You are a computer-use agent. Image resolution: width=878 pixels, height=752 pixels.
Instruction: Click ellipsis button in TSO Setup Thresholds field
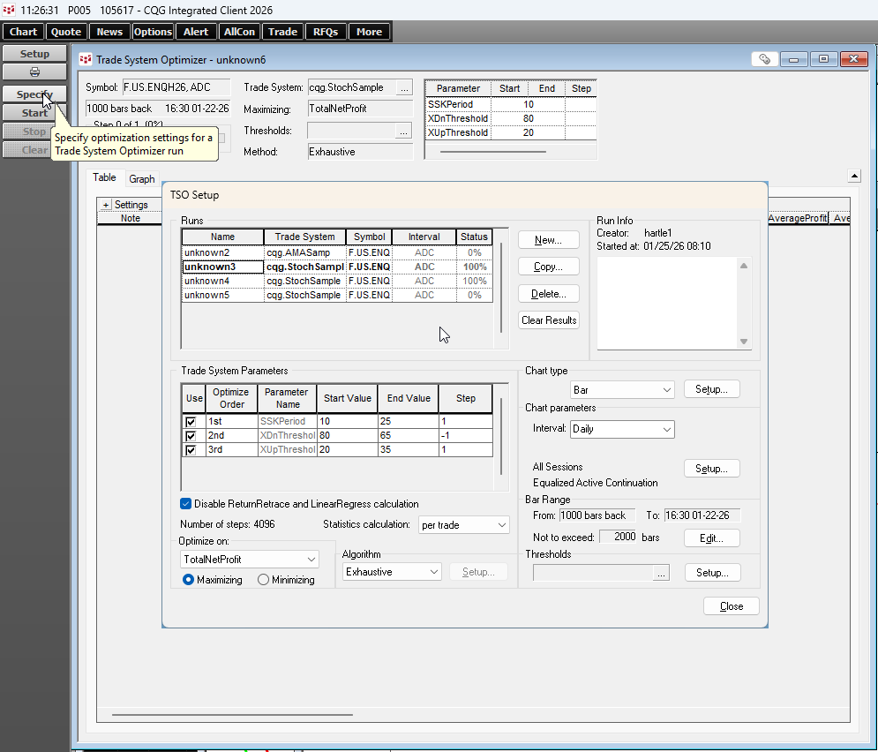coord(661,573)
